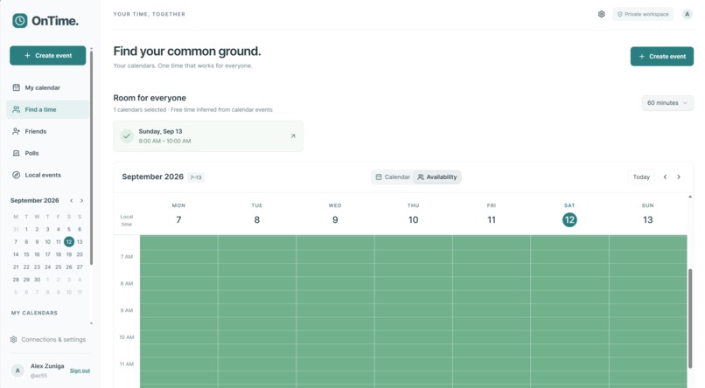Click the Private workspace badge
Screen dimensions: 705x388
pyautogui.click(x=643, y=14)
